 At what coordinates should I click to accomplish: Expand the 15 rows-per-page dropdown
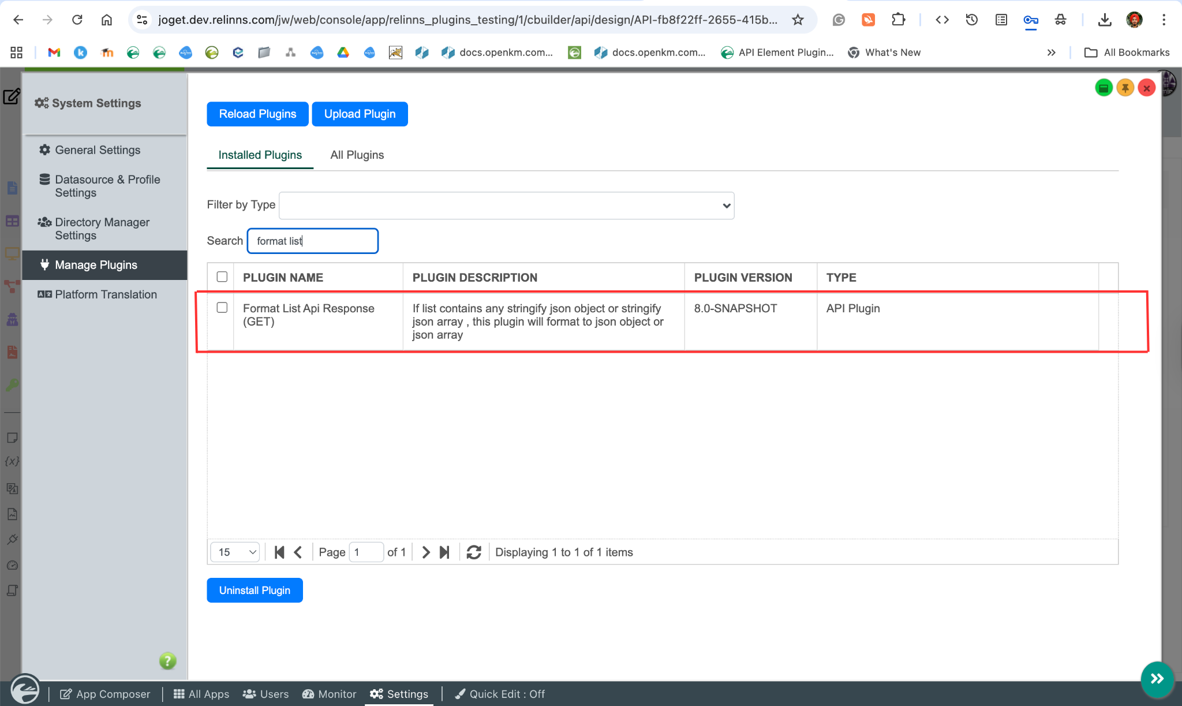[235, 552]
